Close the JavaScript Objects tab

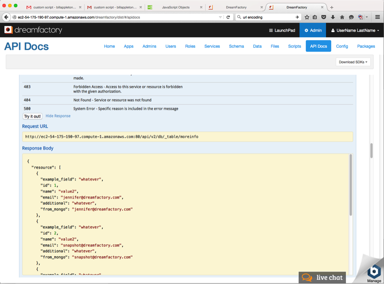[201, 7]
